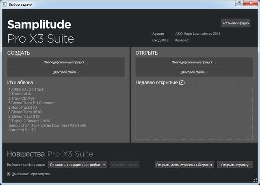Click inside the Недавно открытые list area

pos(194,113)
